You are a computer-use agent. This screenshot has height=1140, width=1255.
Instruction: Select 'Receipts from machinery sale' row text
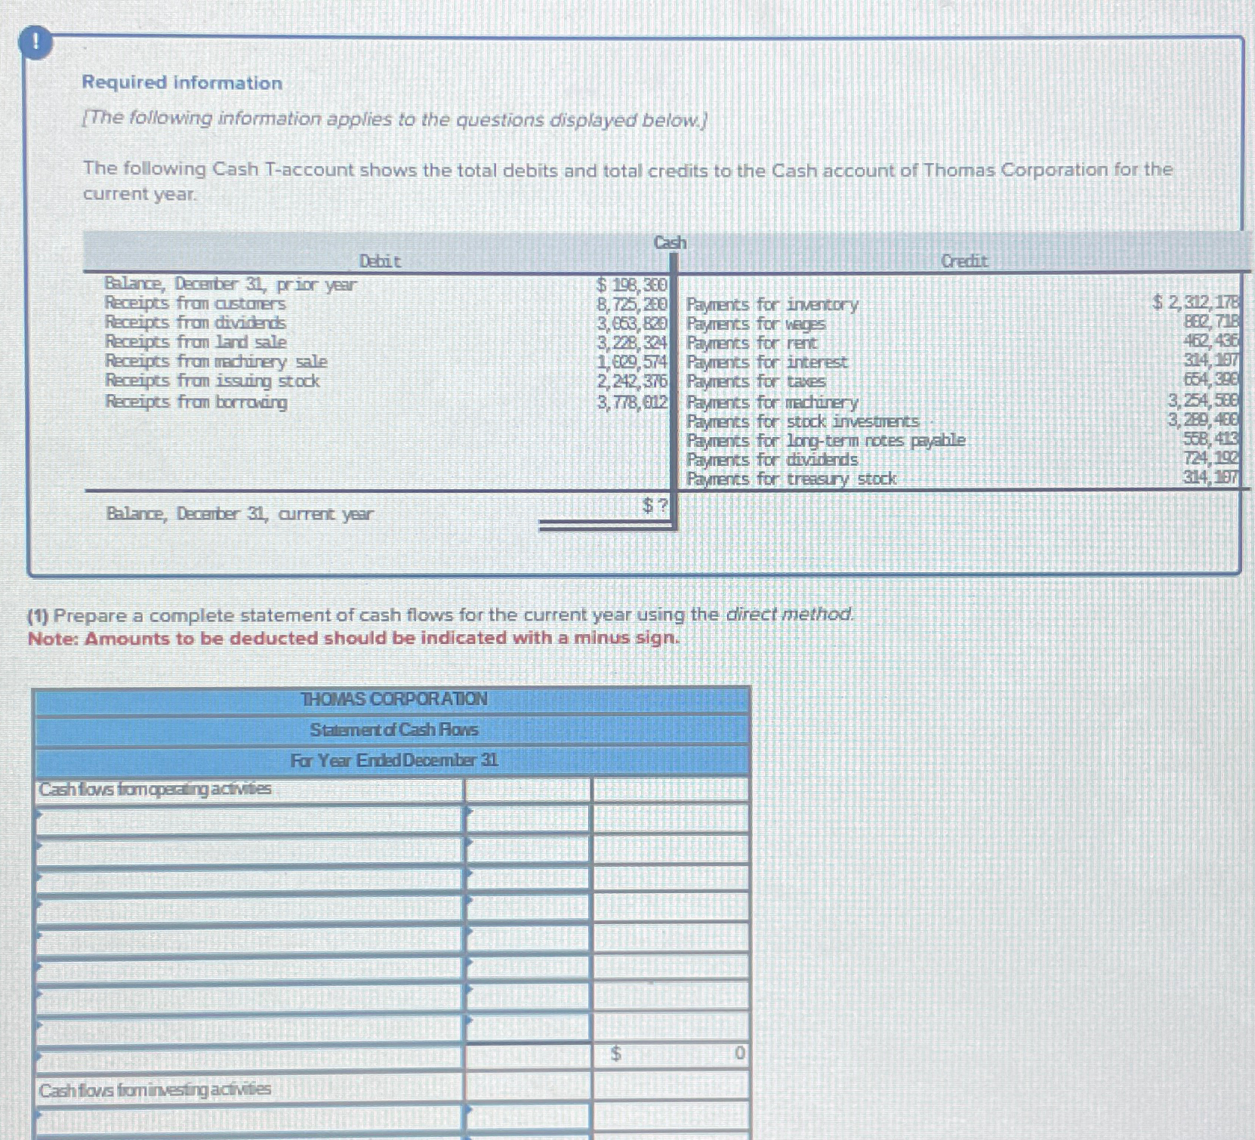pyautogui.click(x=216, y=362)
